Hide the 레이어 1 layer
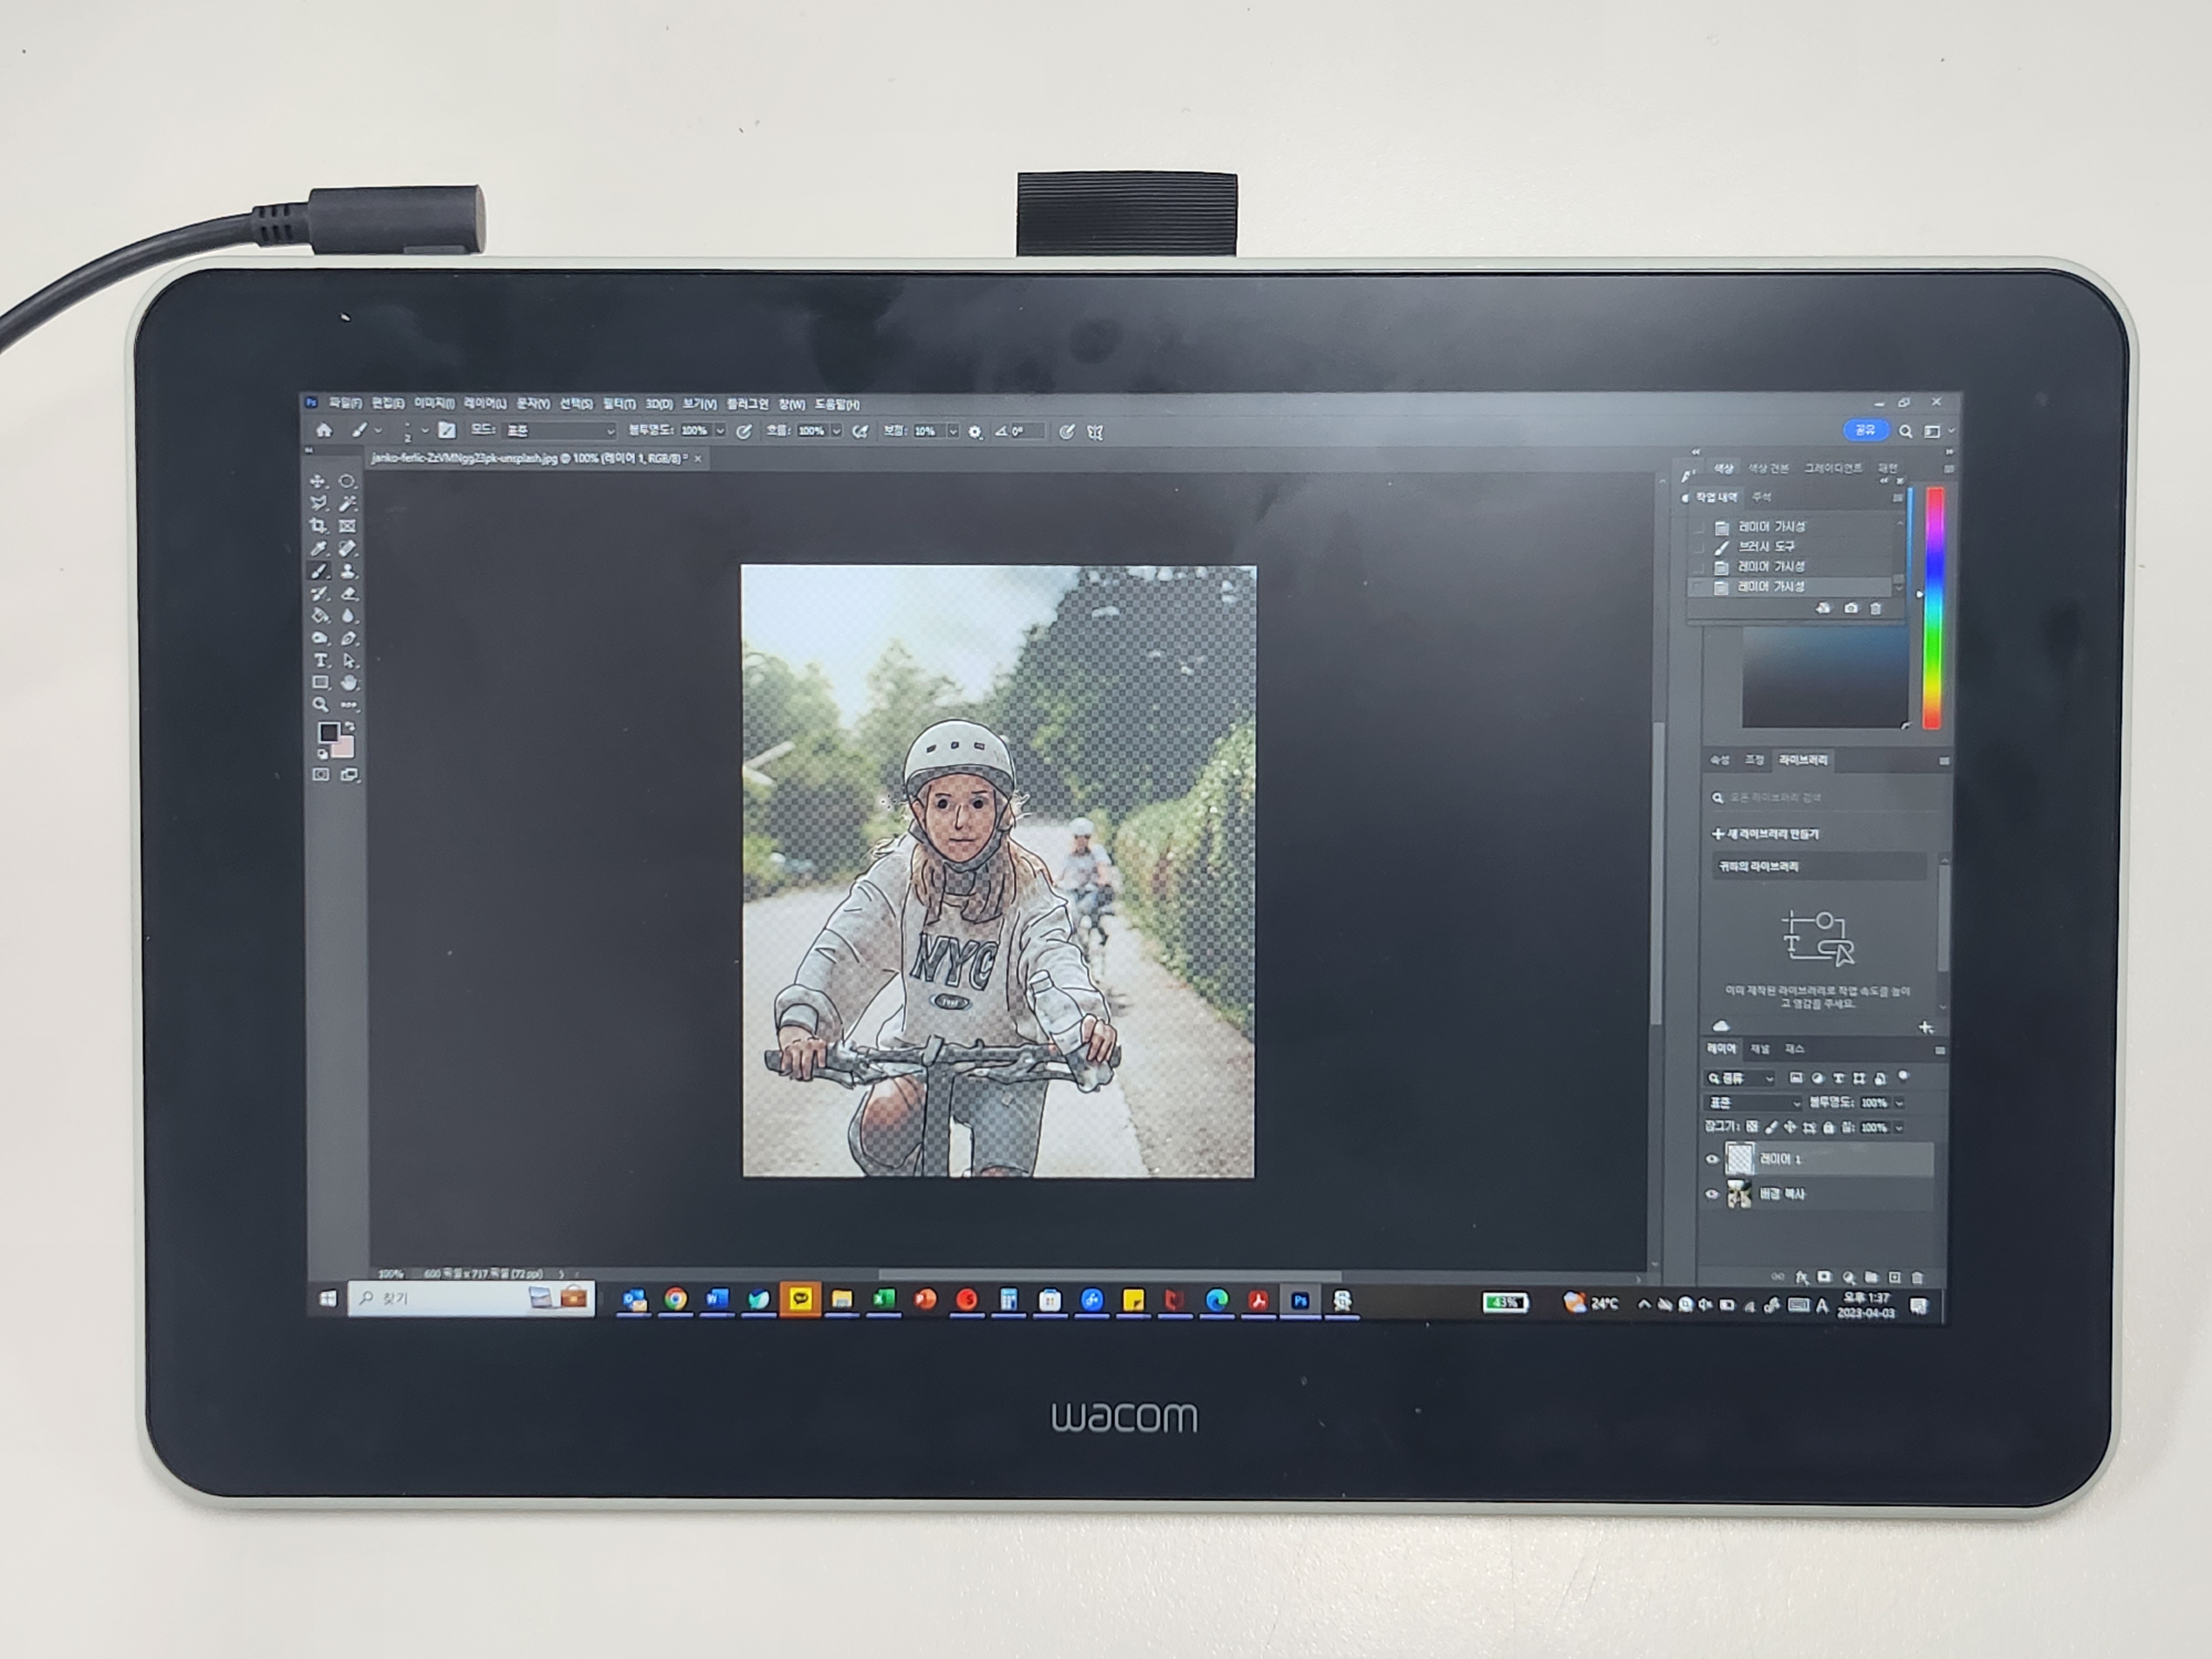The width and height of the screenshot is (2212, 1659). coord(1712,1160)
